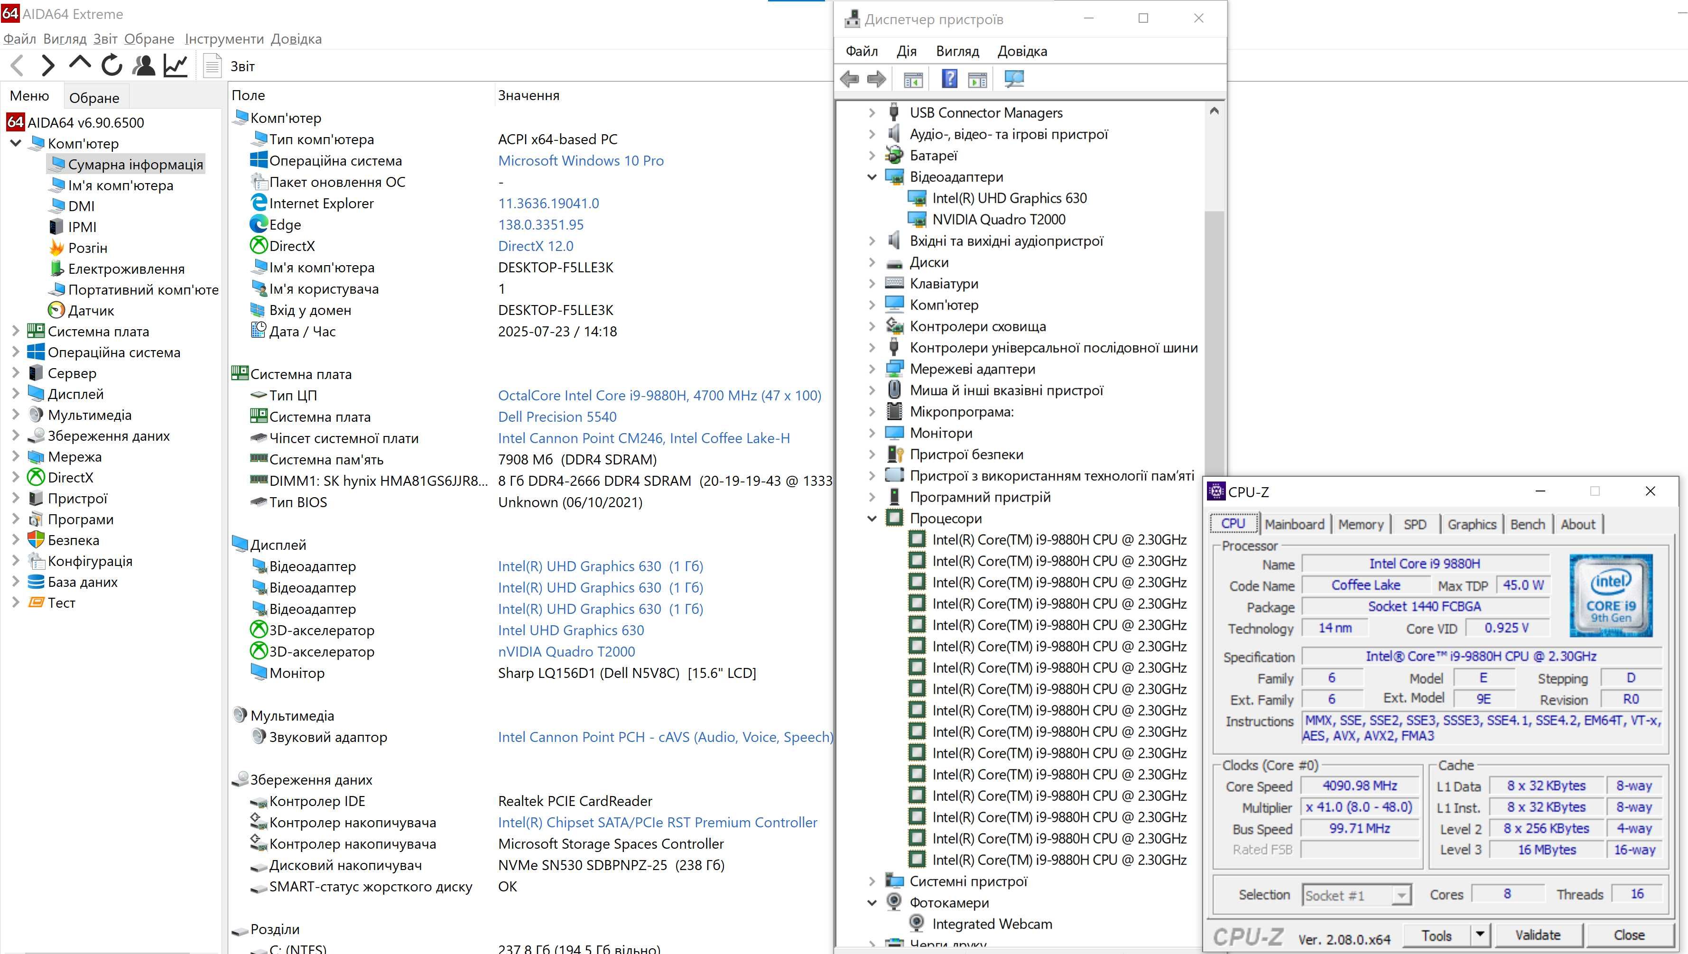
Task: Open the AIDA64 graph chart icon
Action: (x=175, y=65)
